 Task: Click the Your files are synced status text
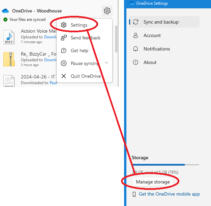click(x=27, y=20)
